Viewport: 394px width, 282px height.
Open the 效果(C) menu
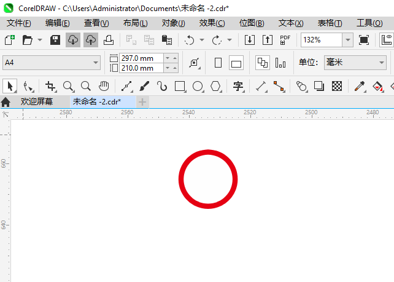[212, 23]
